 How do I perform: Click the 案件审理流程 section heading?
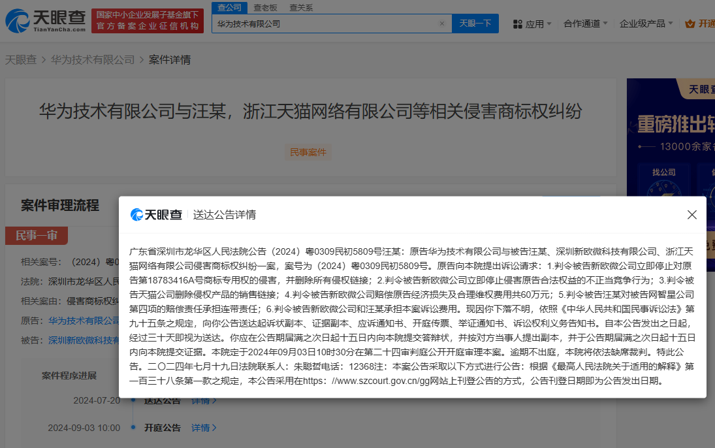[x=59, y=205]
